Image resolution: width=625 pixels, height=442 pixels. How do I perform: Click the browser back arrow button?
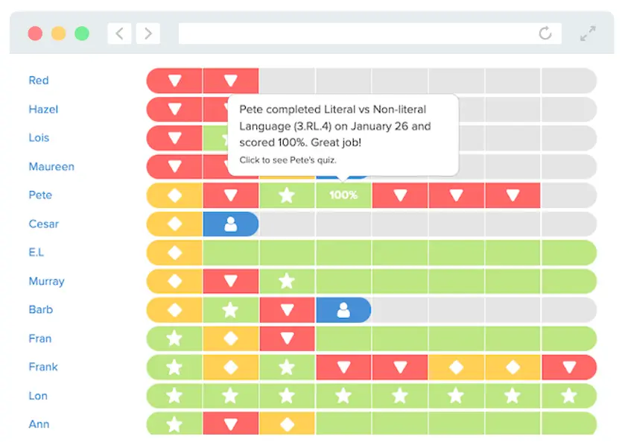(x=119, y=33)
